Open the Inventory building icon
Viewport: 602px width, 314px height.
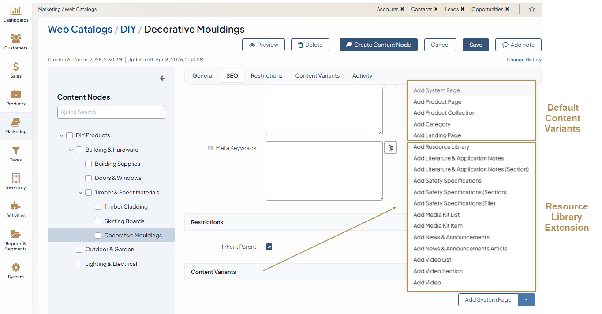16,179
